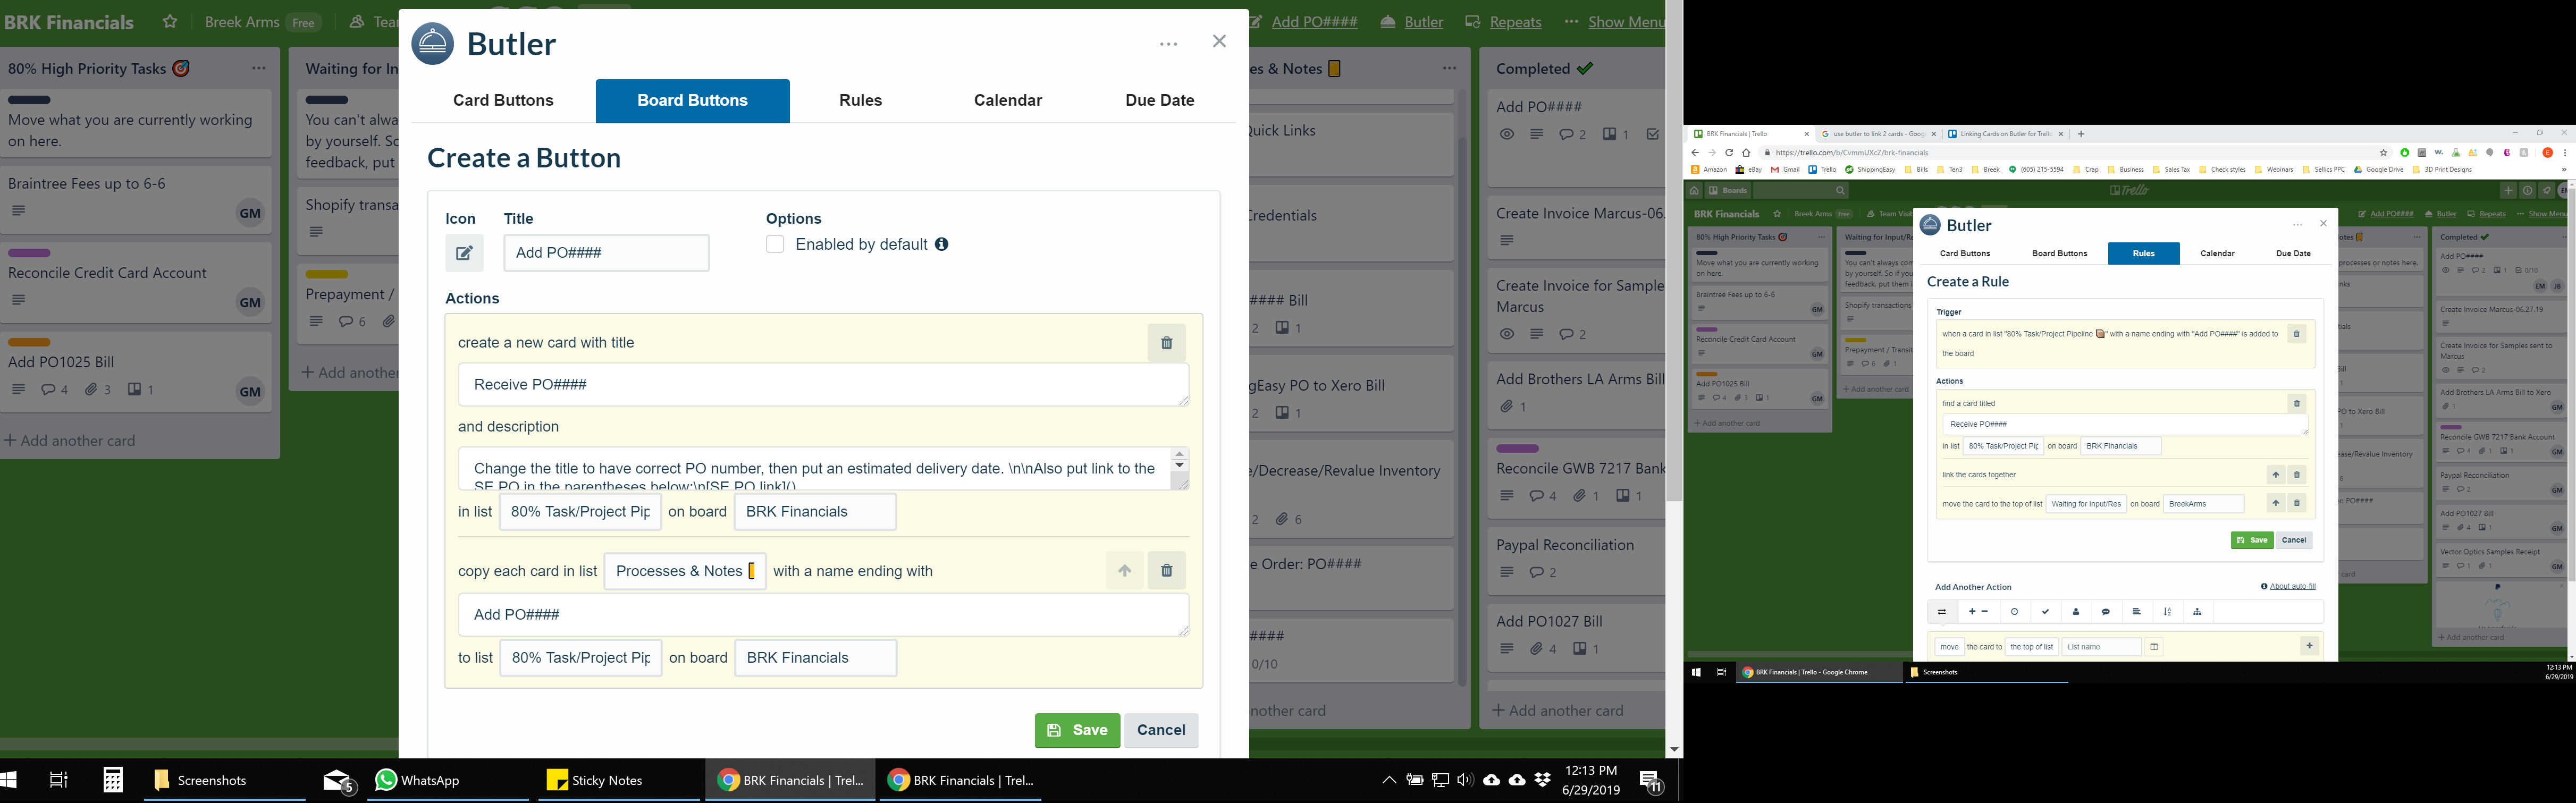The width and height of the screenshot is (2576, 803).
Task: Open the 'About auto-fill' link
Action: pos(2292,587)
